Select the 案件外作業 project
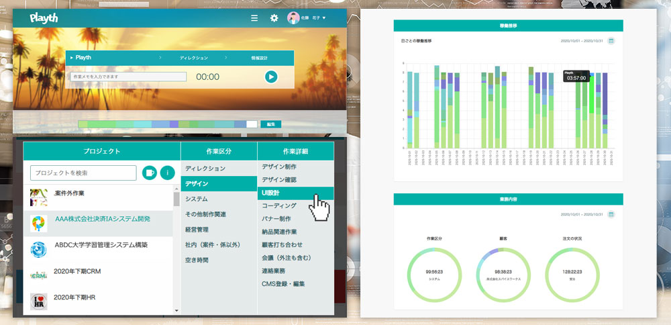The width and height of the screenshot is (671, 325). coord(99,197)
